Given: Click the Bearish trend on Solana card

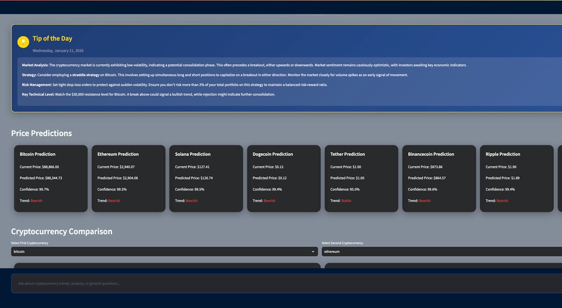Looking at the screenshot, I should [192, 201].
